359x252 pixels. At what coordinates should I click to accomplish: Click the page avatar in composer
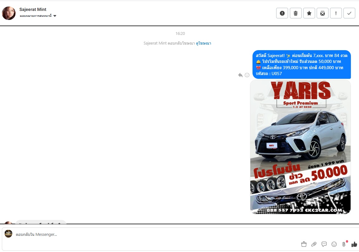point(8,234)
